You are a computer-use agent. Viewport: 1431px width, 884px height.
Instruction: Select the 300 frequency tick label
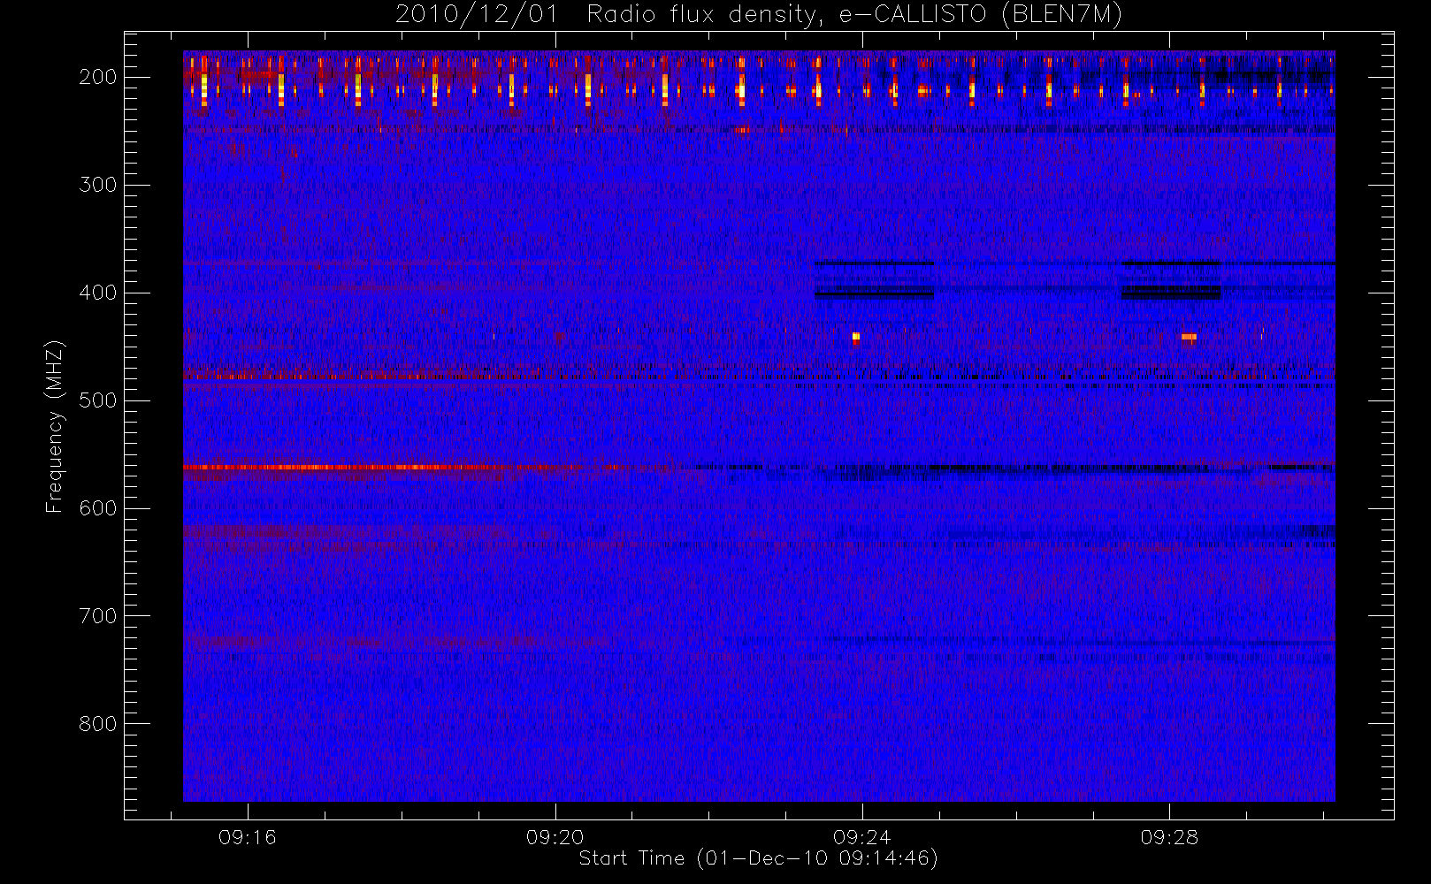pyautogui.click(x=98, y=185)
